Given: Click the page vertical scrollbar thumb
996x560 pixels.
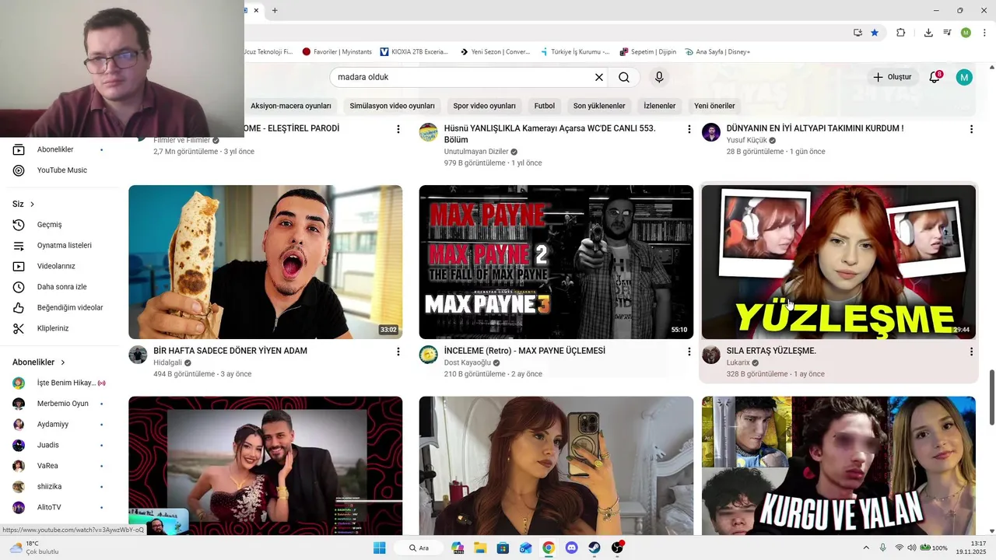Looking at the screenshot, I should click(x=992, y=397).
